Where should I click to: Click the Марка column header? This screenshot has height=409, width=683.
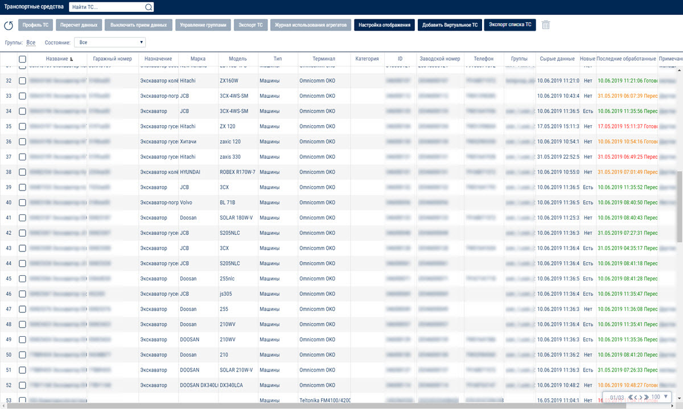[x=198, y=59]
